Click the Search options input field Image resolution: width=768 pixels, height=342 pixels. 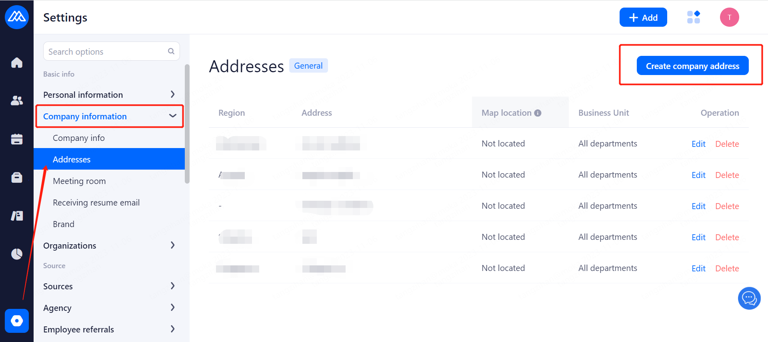click(106, 51)
